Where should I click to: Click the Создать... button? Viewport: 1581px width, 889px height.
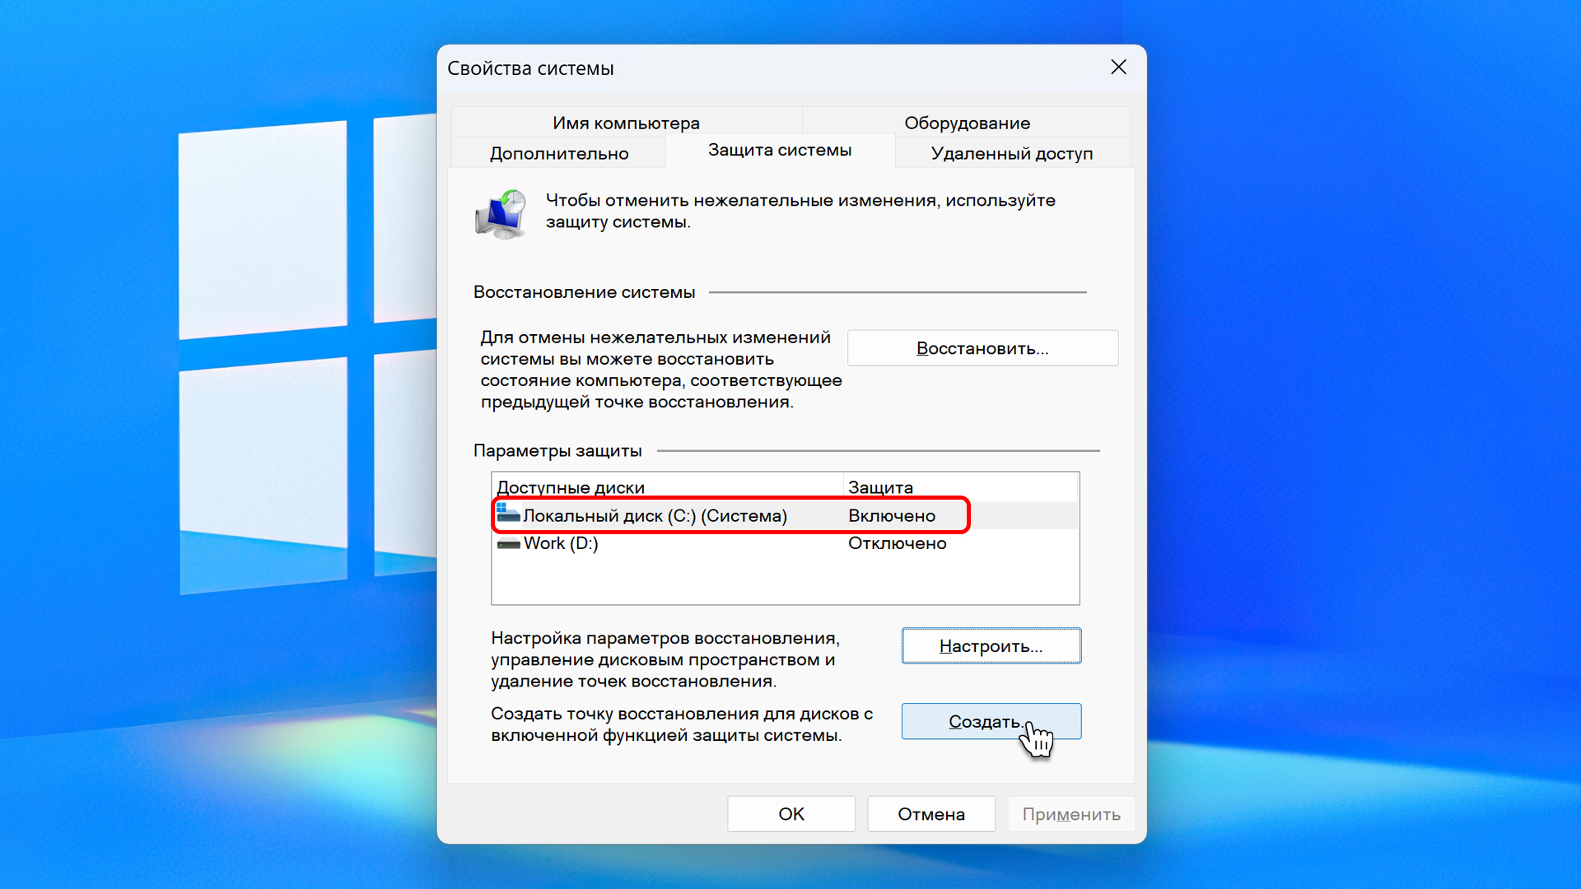pos(991,721)
